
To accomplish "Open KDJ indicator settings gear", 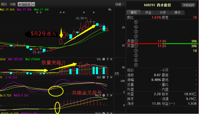I will coord(104,77).
